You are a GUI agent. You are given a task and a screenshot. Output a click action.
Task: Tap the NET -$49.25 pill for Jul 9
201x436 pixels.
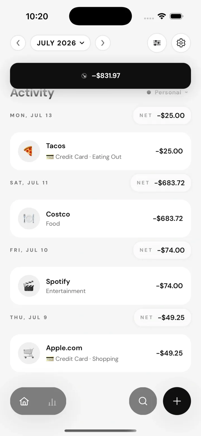(162, 318)
